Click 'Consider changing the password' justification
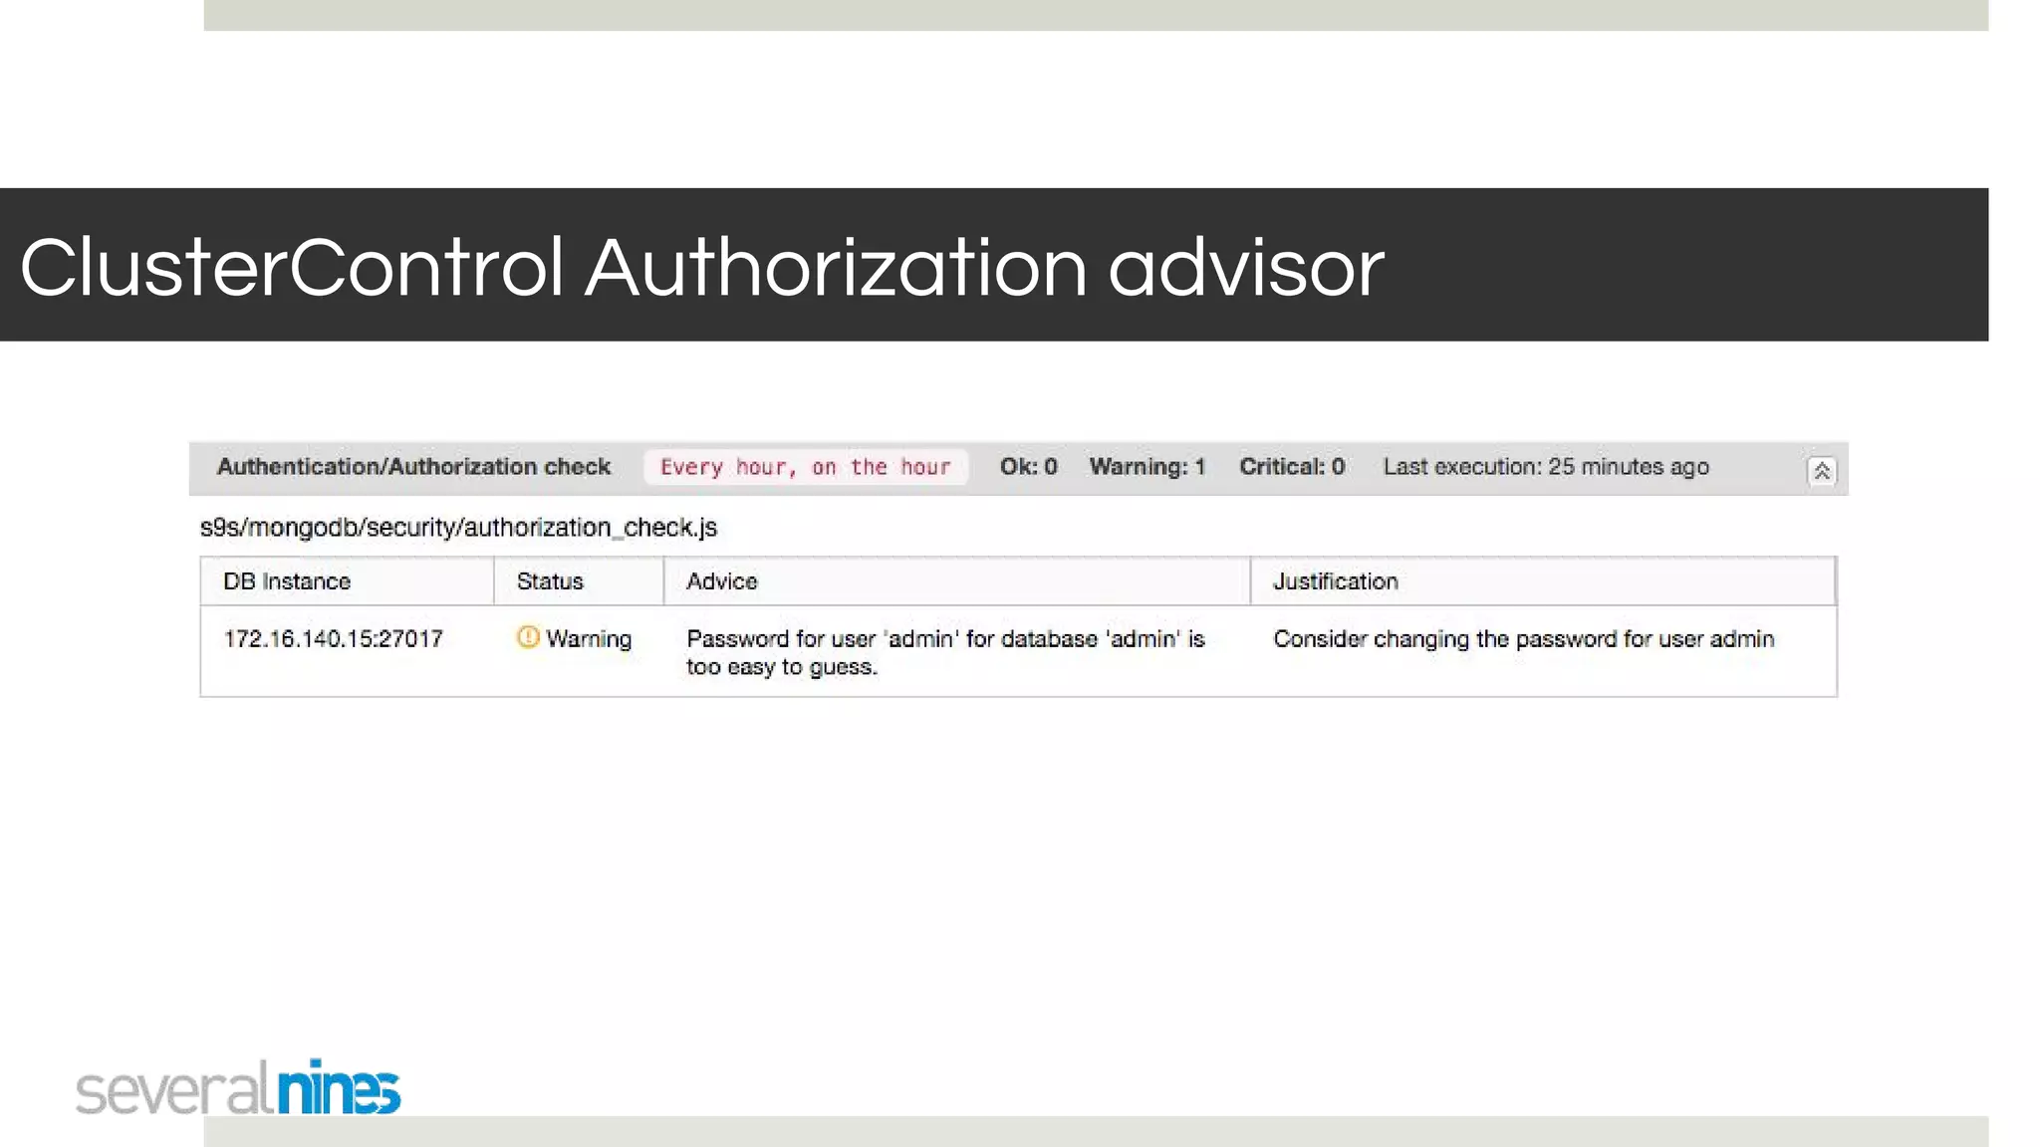The height and width of the screenshot is (1147, 2040). tap(1524, 639)
